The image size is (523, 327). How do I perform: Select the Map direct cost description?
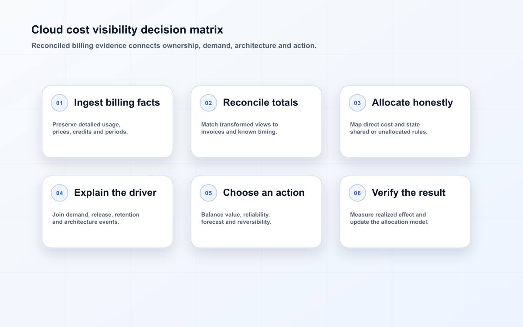click(x=389, y=128)
